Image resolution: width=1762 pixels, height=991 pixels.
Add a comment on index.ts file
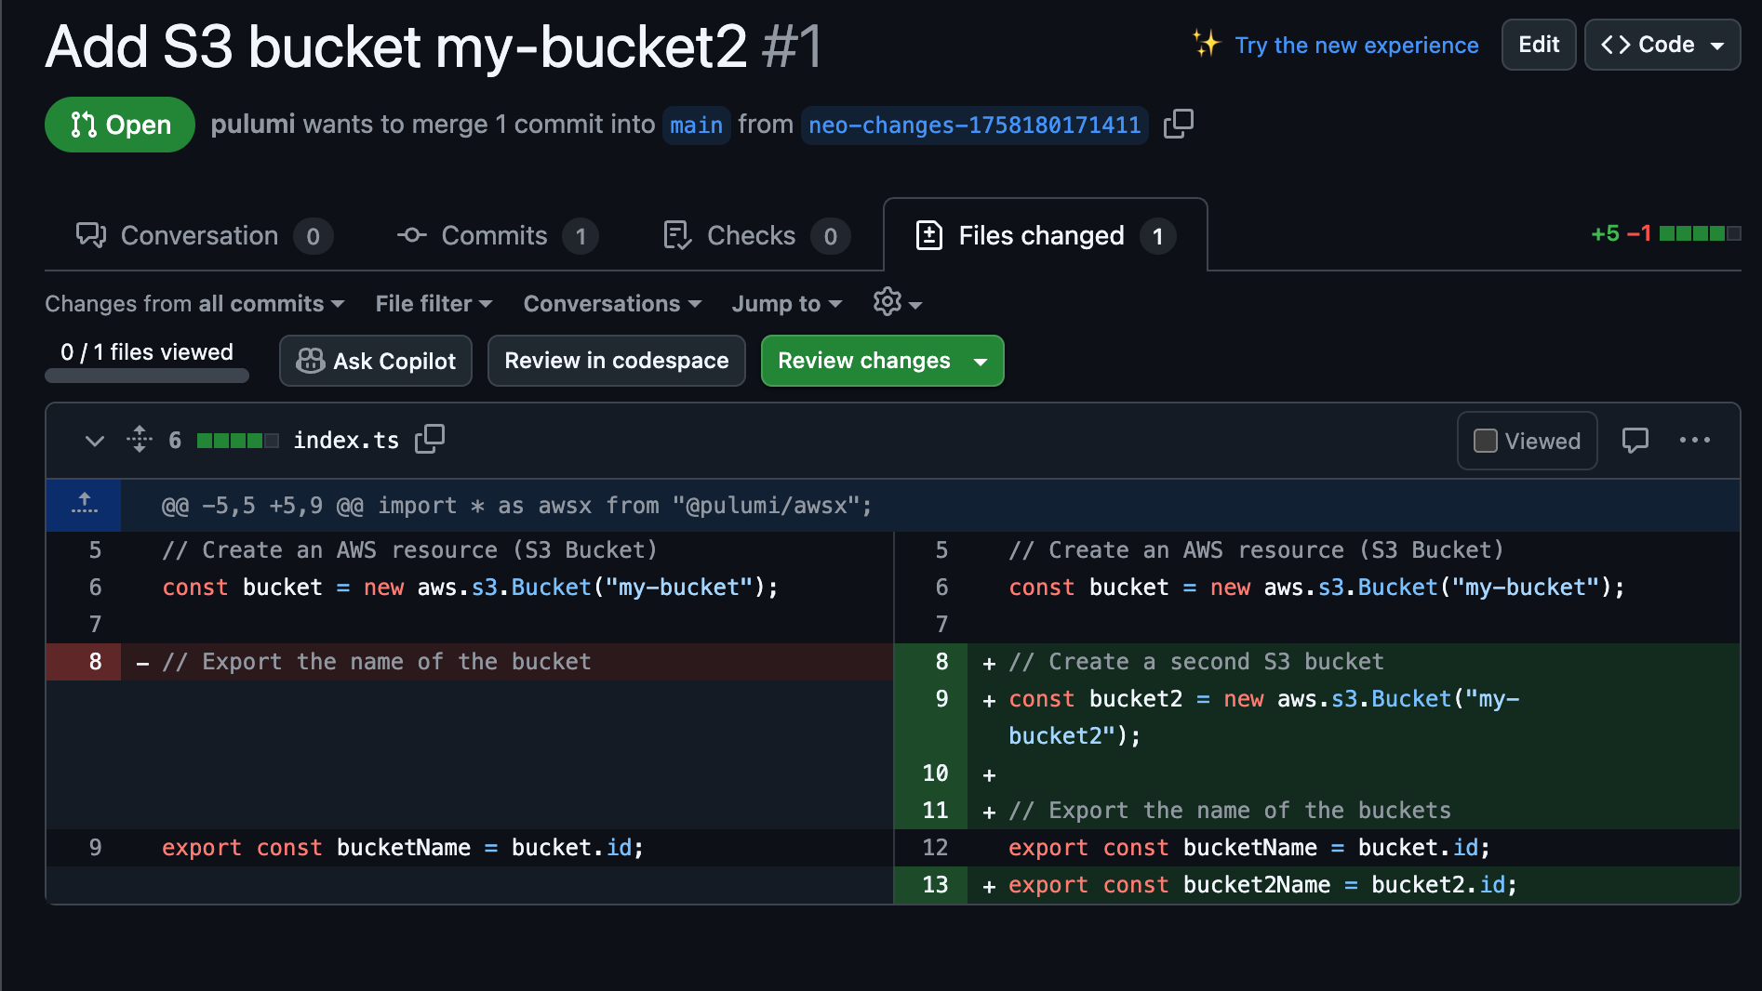[x=1635, y=441]
